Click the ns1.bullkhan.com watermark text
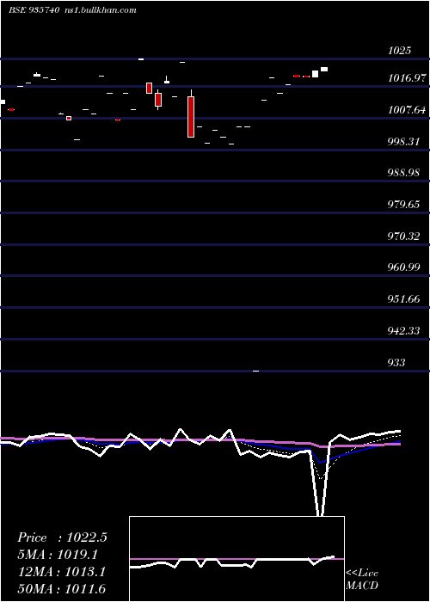430x602 pixels. click(x=100, y=10)
